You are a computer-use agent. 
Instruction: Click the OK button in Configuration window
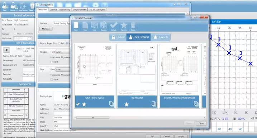pyautogui.click(x=152, y=136)
